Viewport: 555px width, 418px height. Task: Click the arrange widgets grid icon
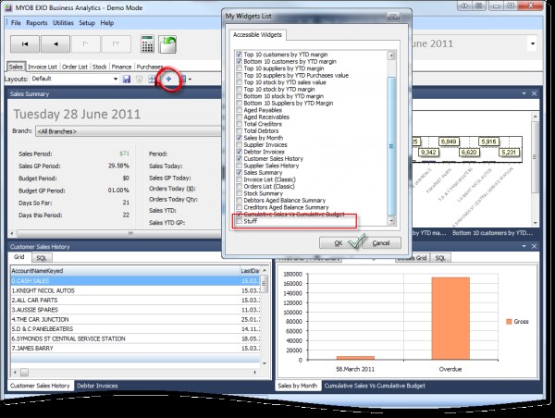click(152, 79)
